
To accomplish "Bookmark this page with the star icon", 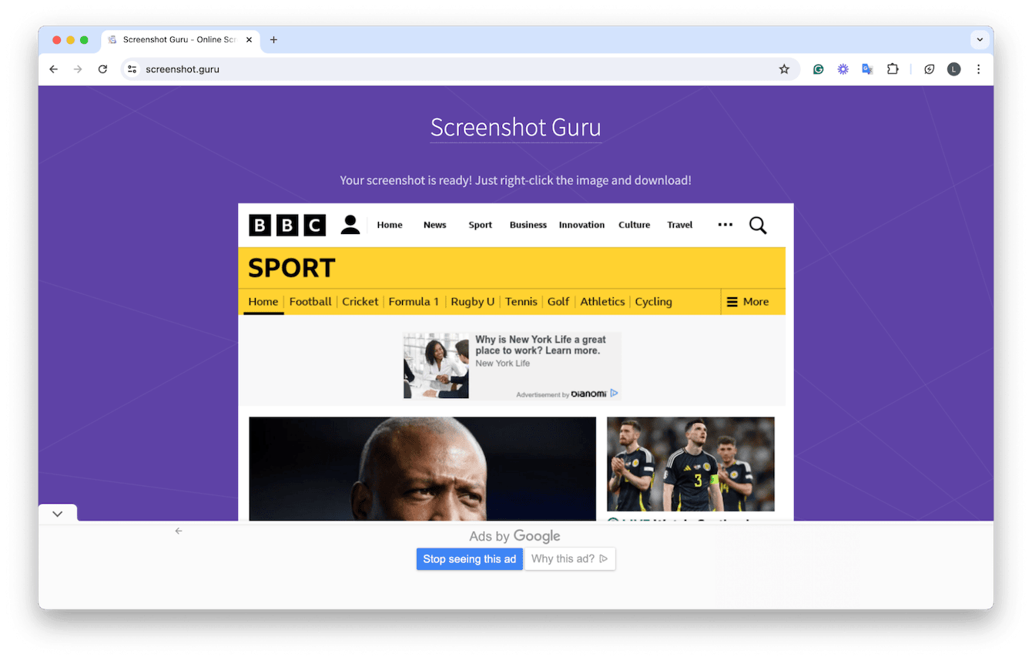I will pos(784,69).
